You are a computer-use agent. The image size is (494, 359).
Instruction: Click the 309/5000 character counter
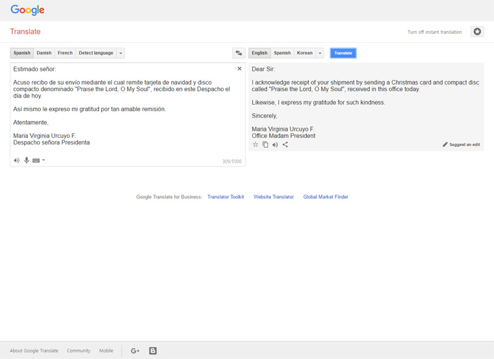(232, 161)
